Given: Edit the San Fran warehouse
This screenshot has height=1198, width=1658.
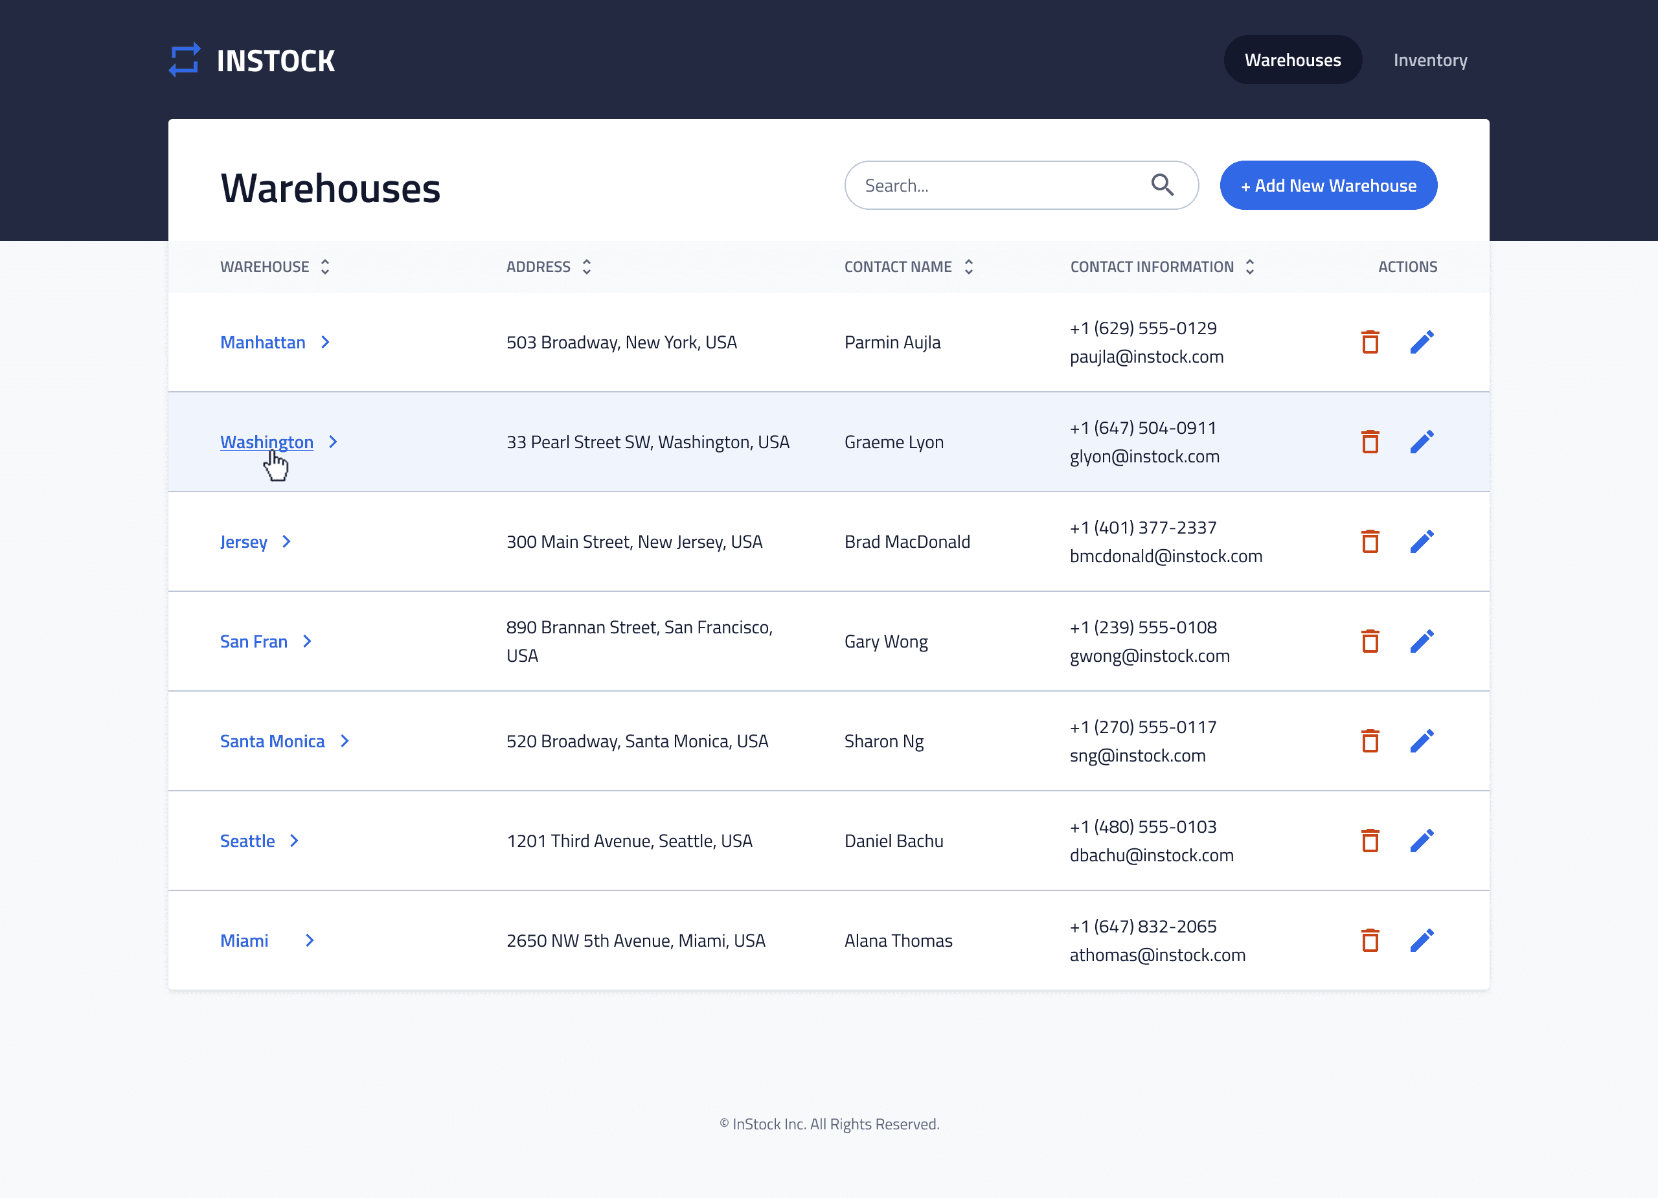Looking at the screenshot, I should tap(1422, 641).
